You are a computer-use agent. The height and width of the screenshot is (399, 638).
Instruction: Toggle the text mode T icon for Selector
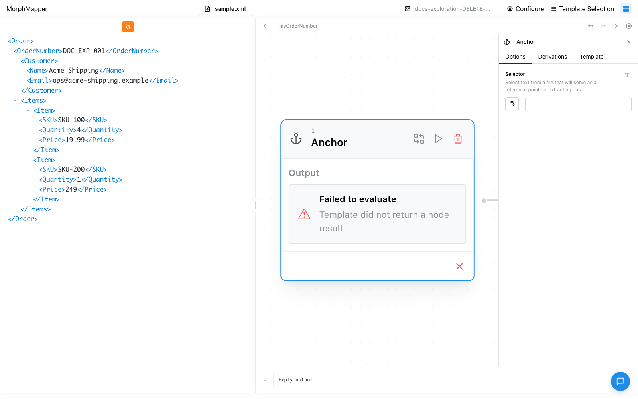(627, 75)
